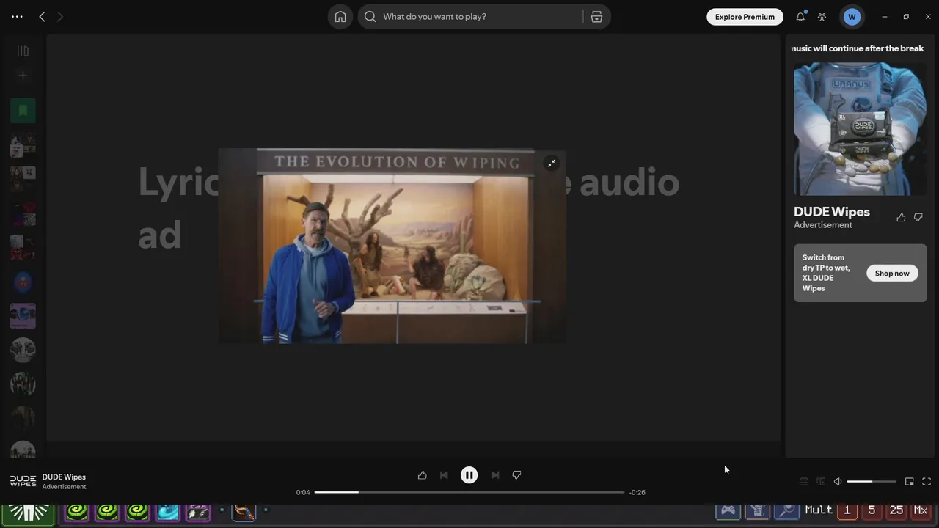Open the play Queue icon

(x=804, y=482)
